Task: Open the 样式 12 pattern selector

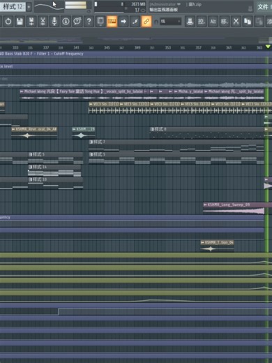Action: 13,7
